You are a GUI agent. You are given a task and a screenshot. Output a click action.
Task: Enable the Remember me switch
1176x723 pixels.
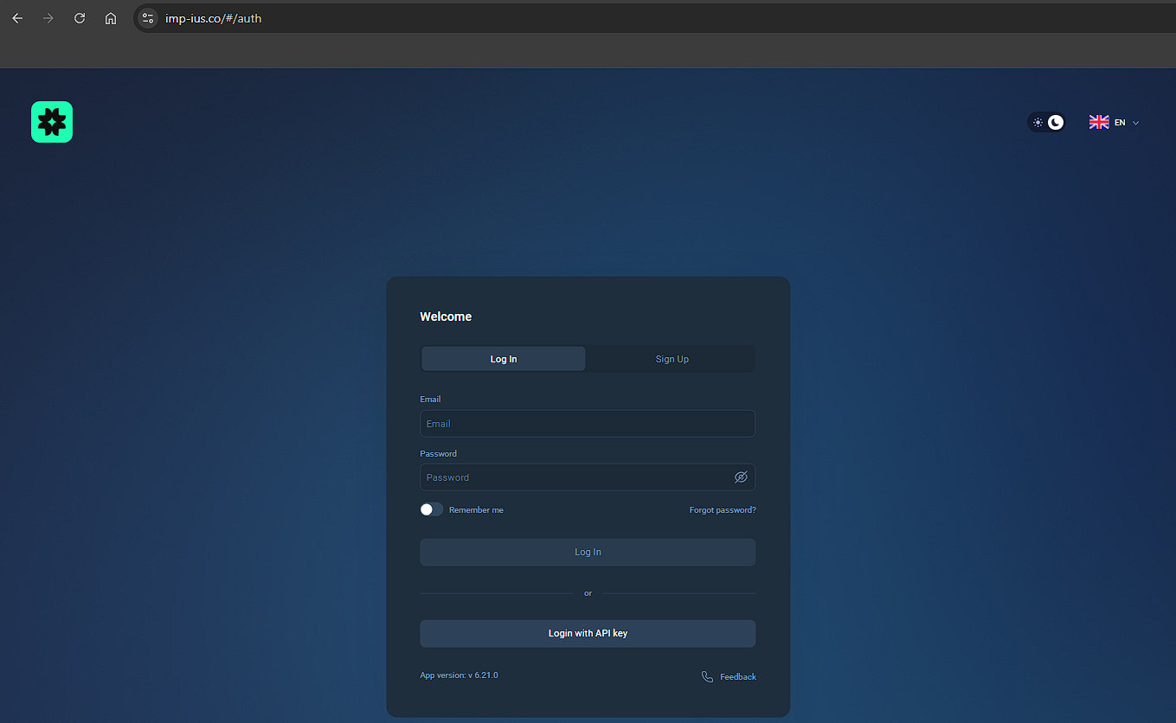point(431,509)
